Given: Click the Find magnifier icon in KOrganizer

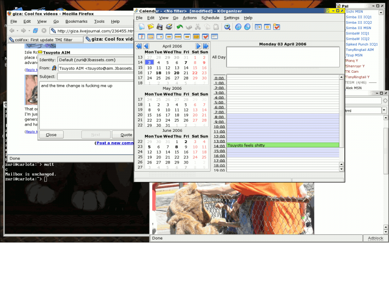Looking at the screenshot, I should tap(227, 27).
